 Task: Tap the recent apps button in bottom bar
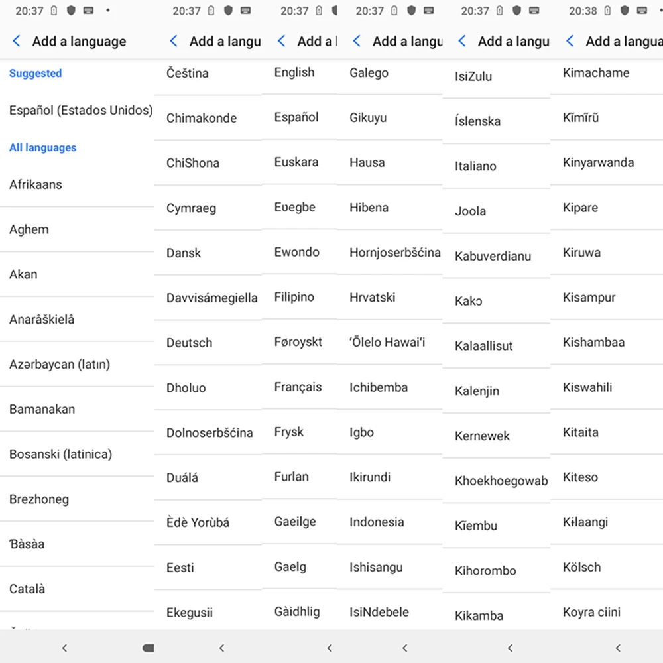coord(148,648)
